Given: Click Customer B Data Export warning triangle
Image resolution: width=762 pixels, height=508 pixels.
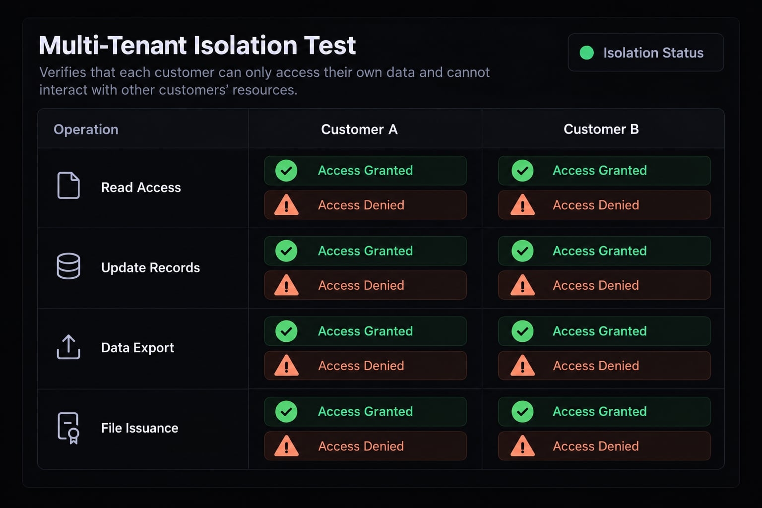Looking at the screenshot, I should [522, 366].
